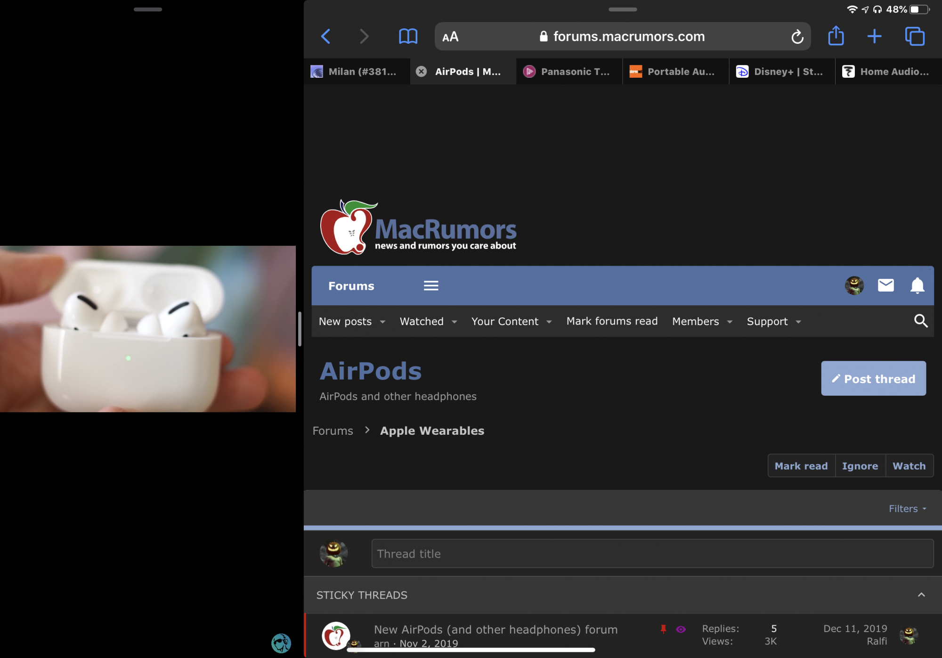Image resolution: width=942 pixels, height=658 pixels.
Task: Toggle the watched eye icon on sticky thread
Action: [681, 629]
